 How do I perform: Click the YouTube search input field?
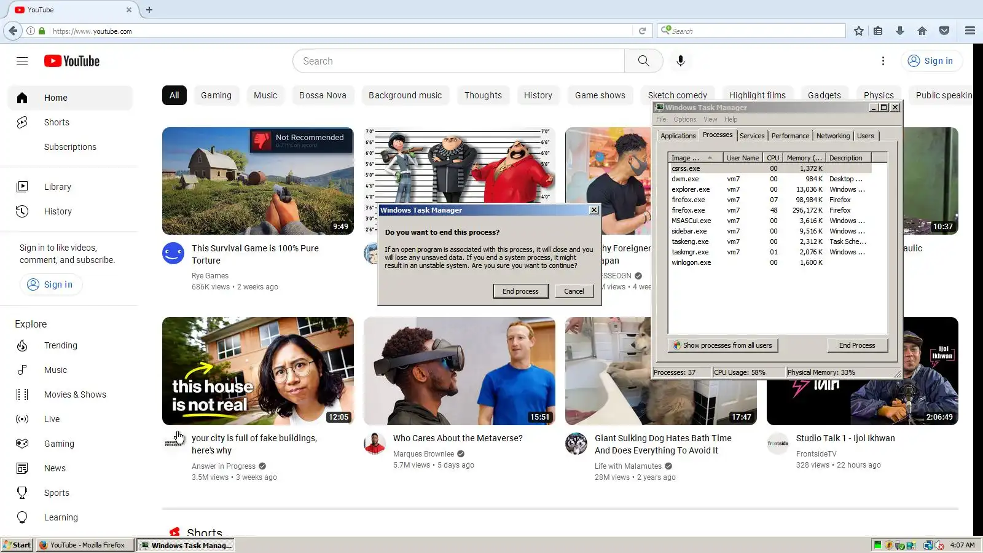click(458, 61)
